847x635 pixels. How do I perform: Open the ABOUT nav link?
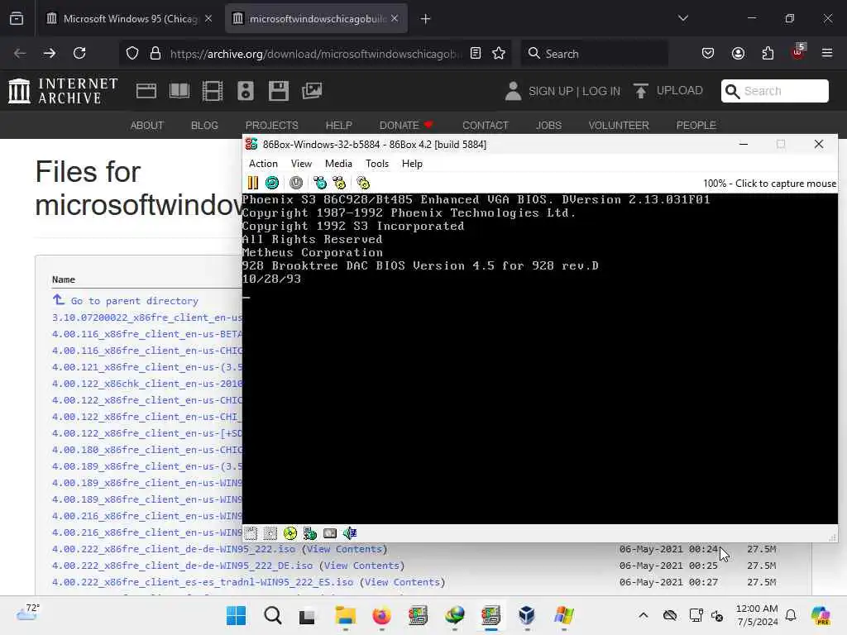147,126
